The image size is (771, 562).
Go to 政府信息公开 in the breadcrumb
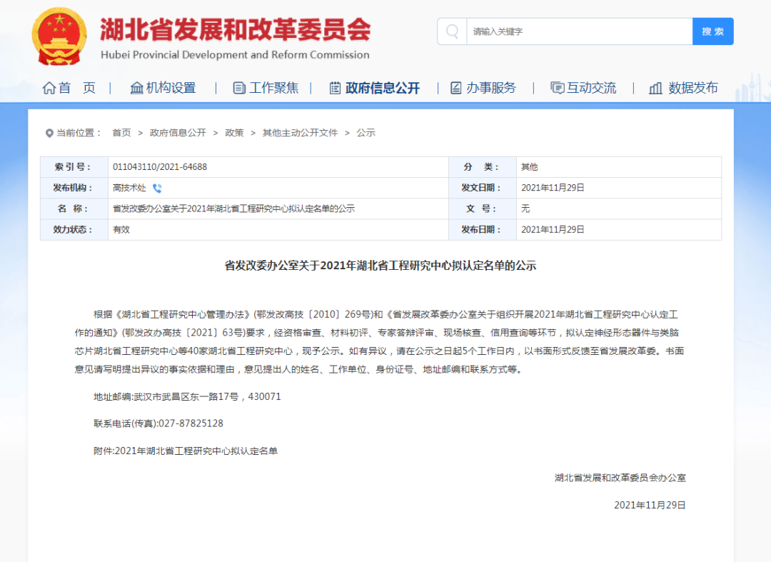point(178,133)
